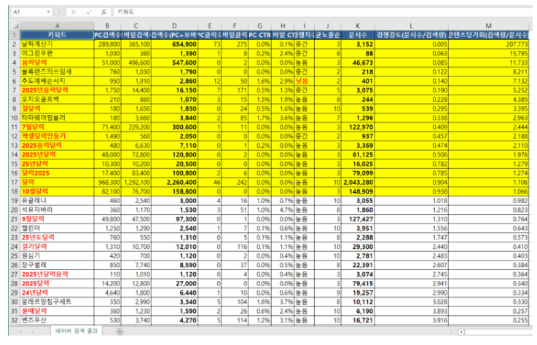Screen dimensions: 537x345
Task: Switch to the 네이버 검색 결과 sheet tab
Action: pyautogui.click(x=77, y=331)
